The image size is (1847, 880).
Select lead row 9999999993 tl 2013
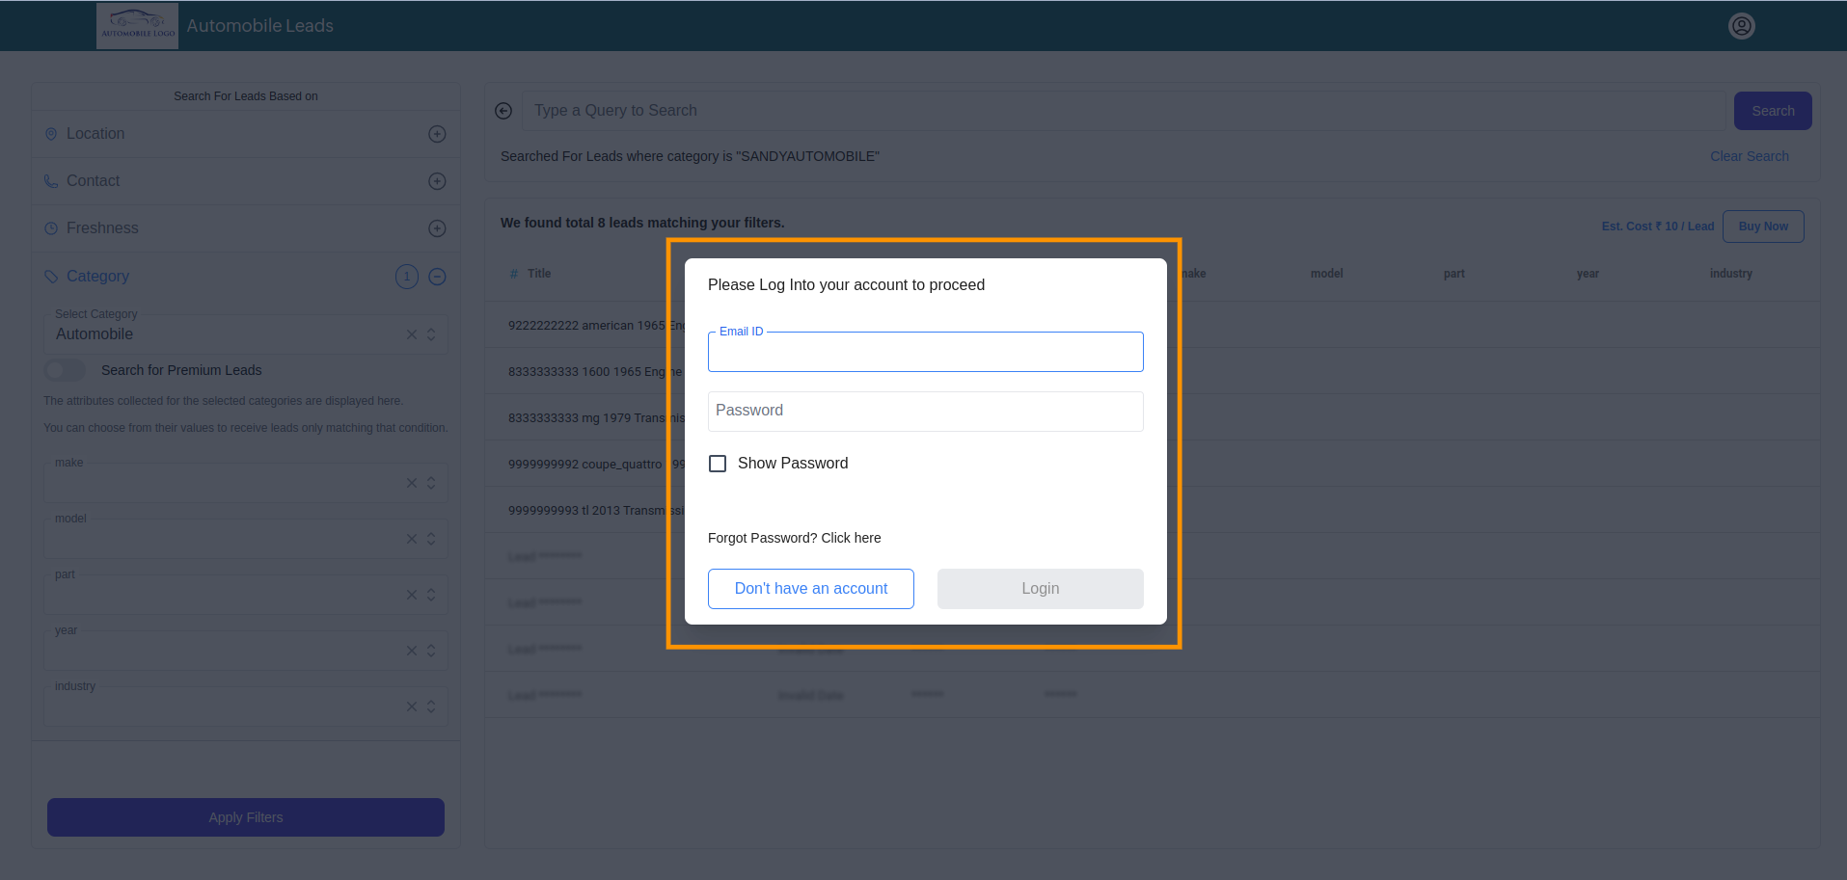(1152, 511)
